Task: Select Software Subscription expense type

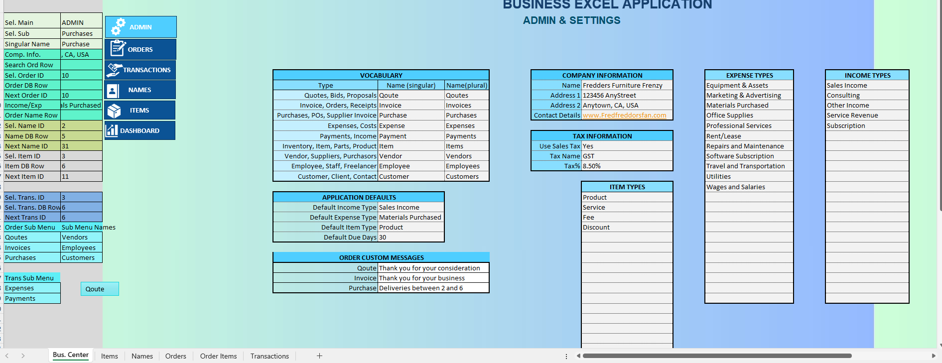Action: 749,156
